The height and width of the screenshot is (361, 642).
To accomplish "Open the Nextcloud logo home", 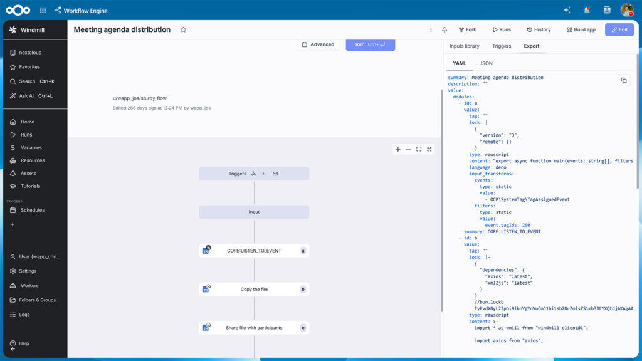I will point(18,10).
